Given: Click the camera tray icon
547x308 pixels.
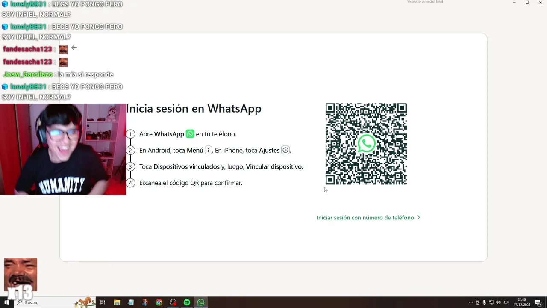Looking at the screenshot, I should tap(478, 302).
